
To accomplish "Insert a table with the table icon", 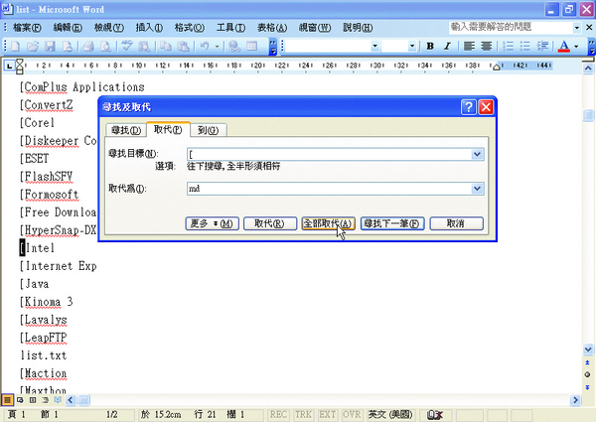I will click(x=251, y=47).
